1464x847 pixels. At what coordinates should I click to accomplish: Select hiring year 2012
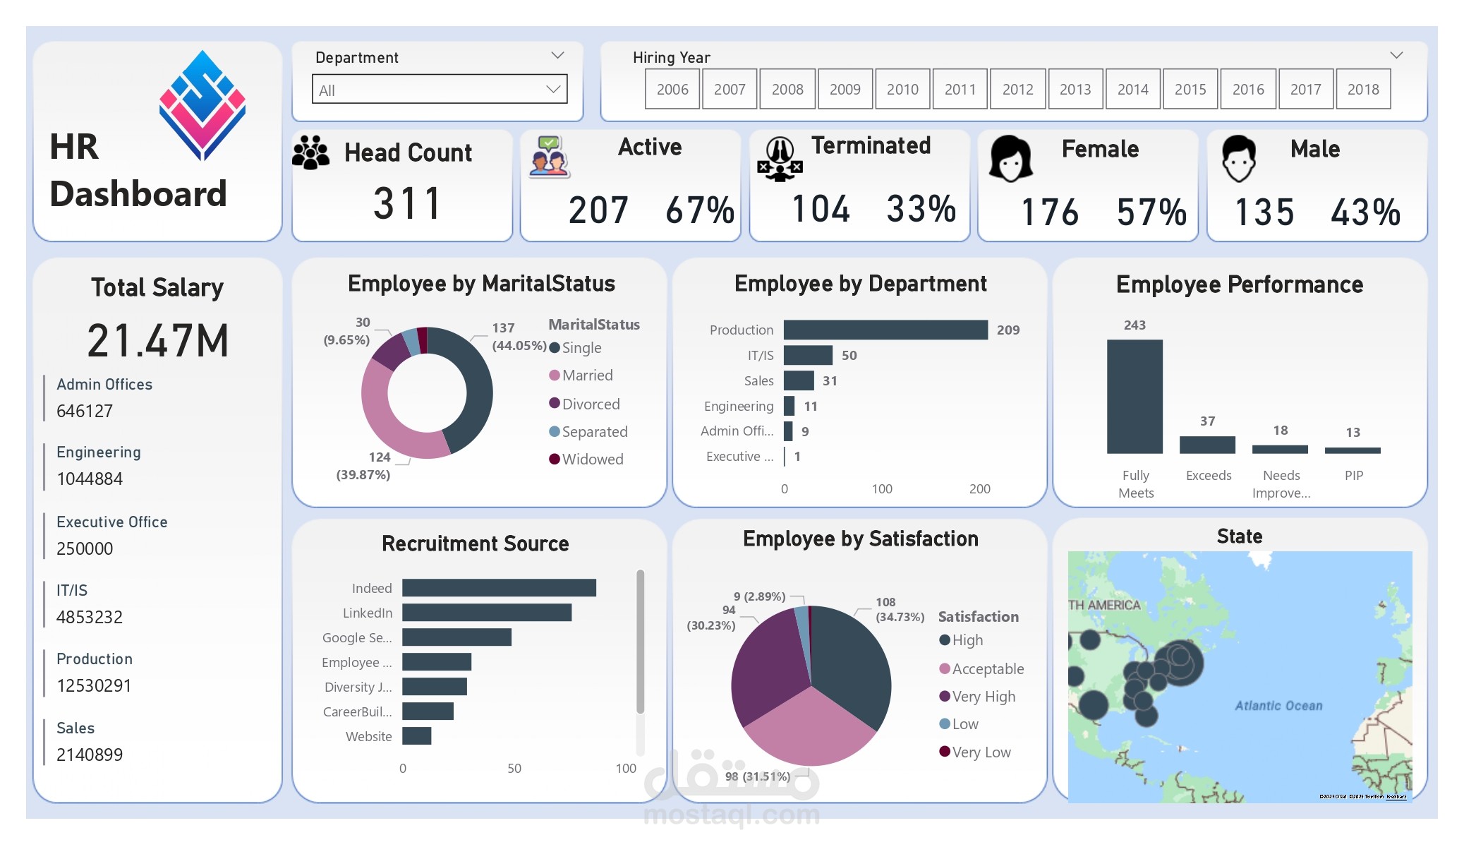1017,89
